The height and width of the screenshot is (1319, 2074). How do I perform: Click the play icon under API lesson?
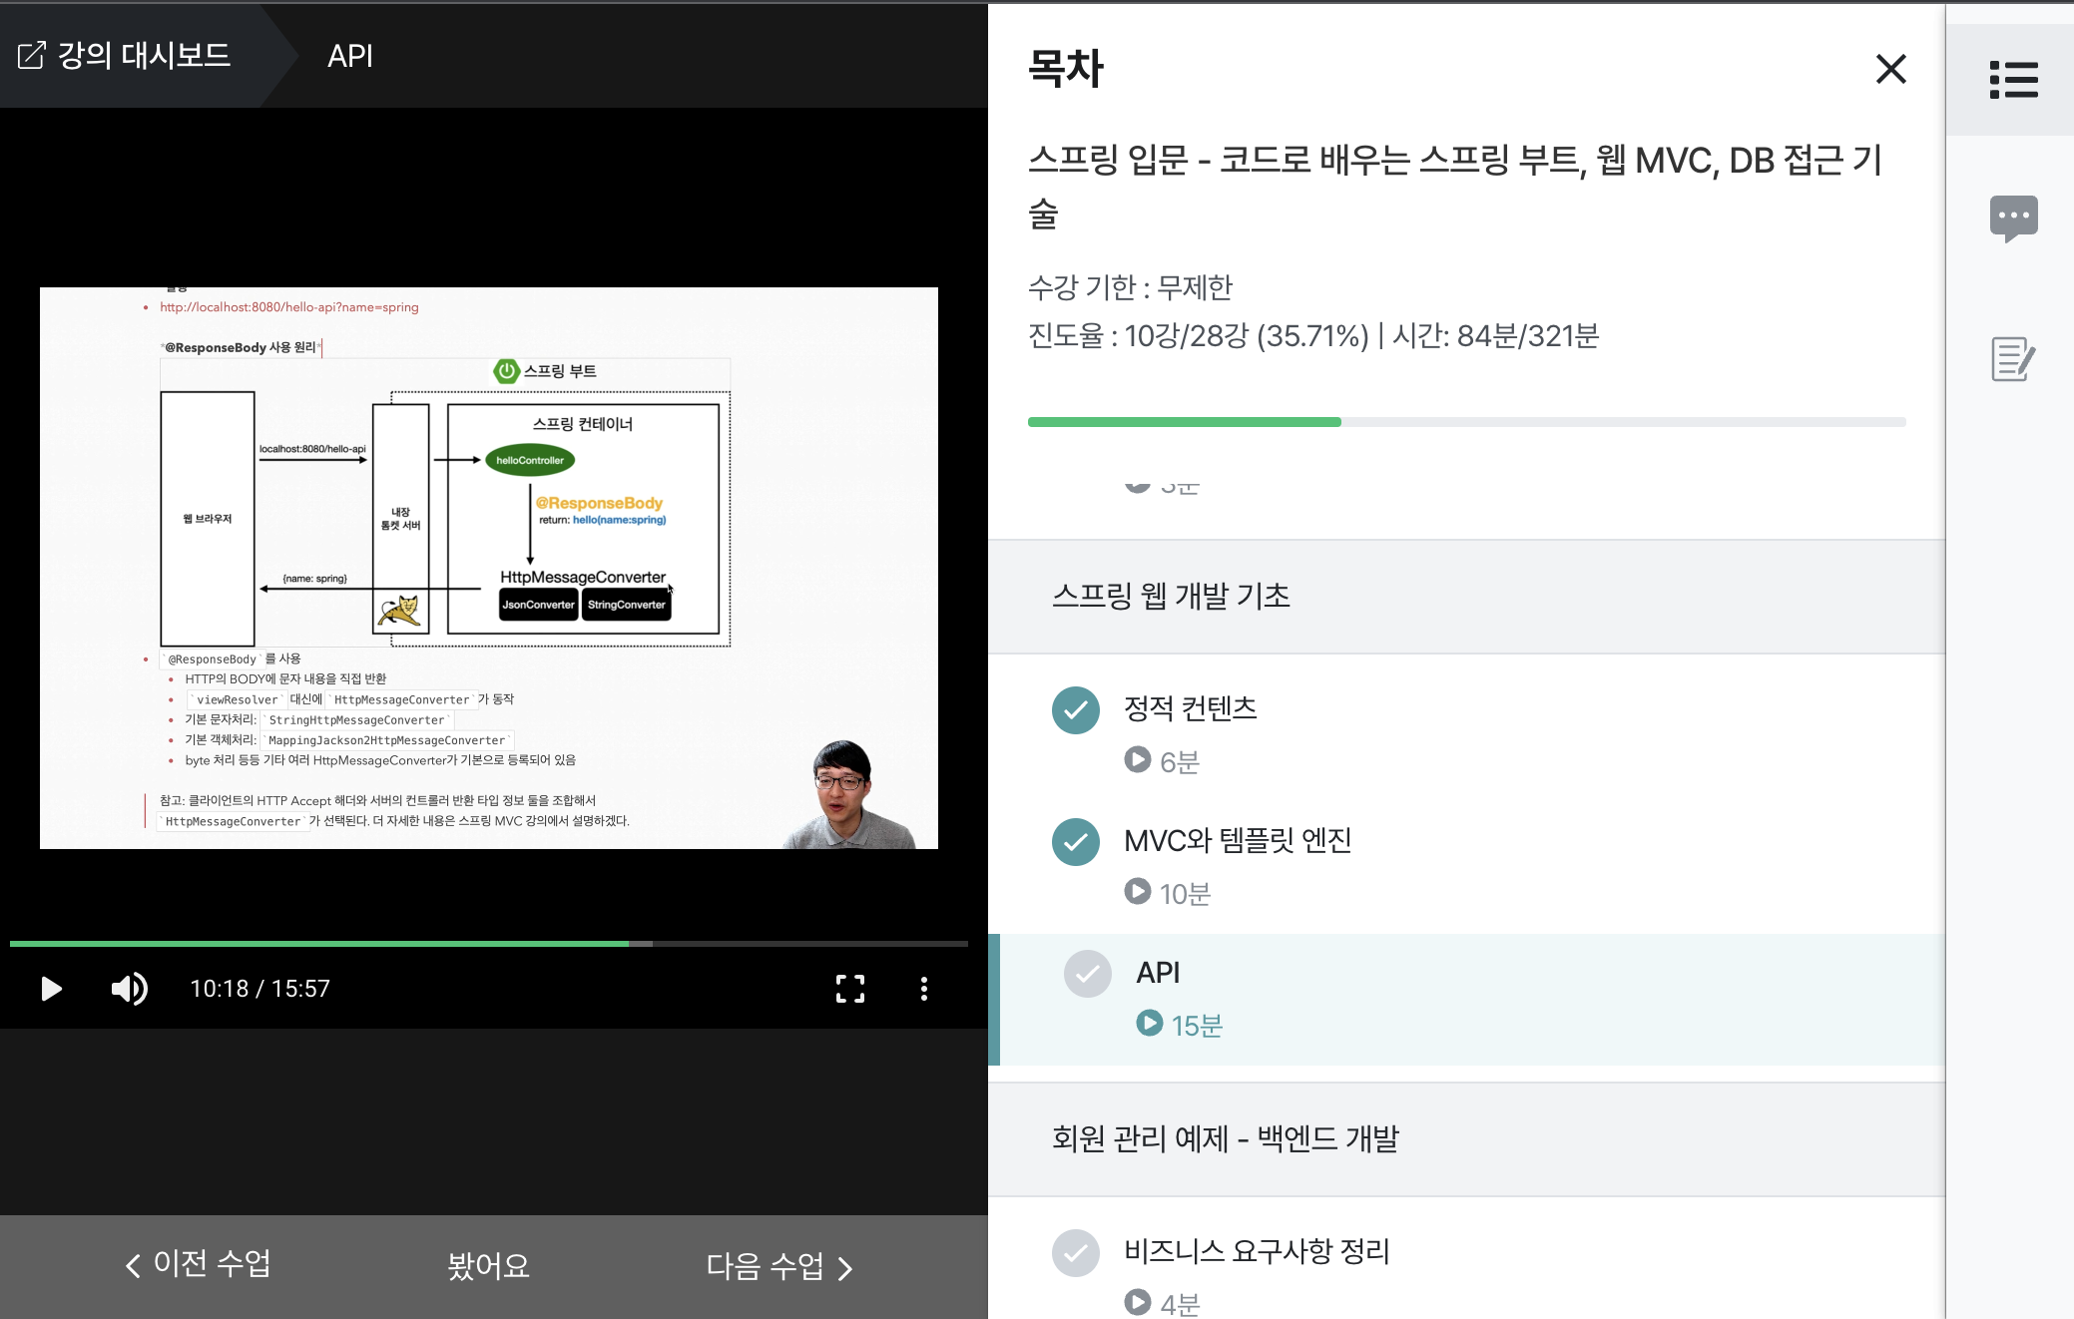(1150, 1023)
